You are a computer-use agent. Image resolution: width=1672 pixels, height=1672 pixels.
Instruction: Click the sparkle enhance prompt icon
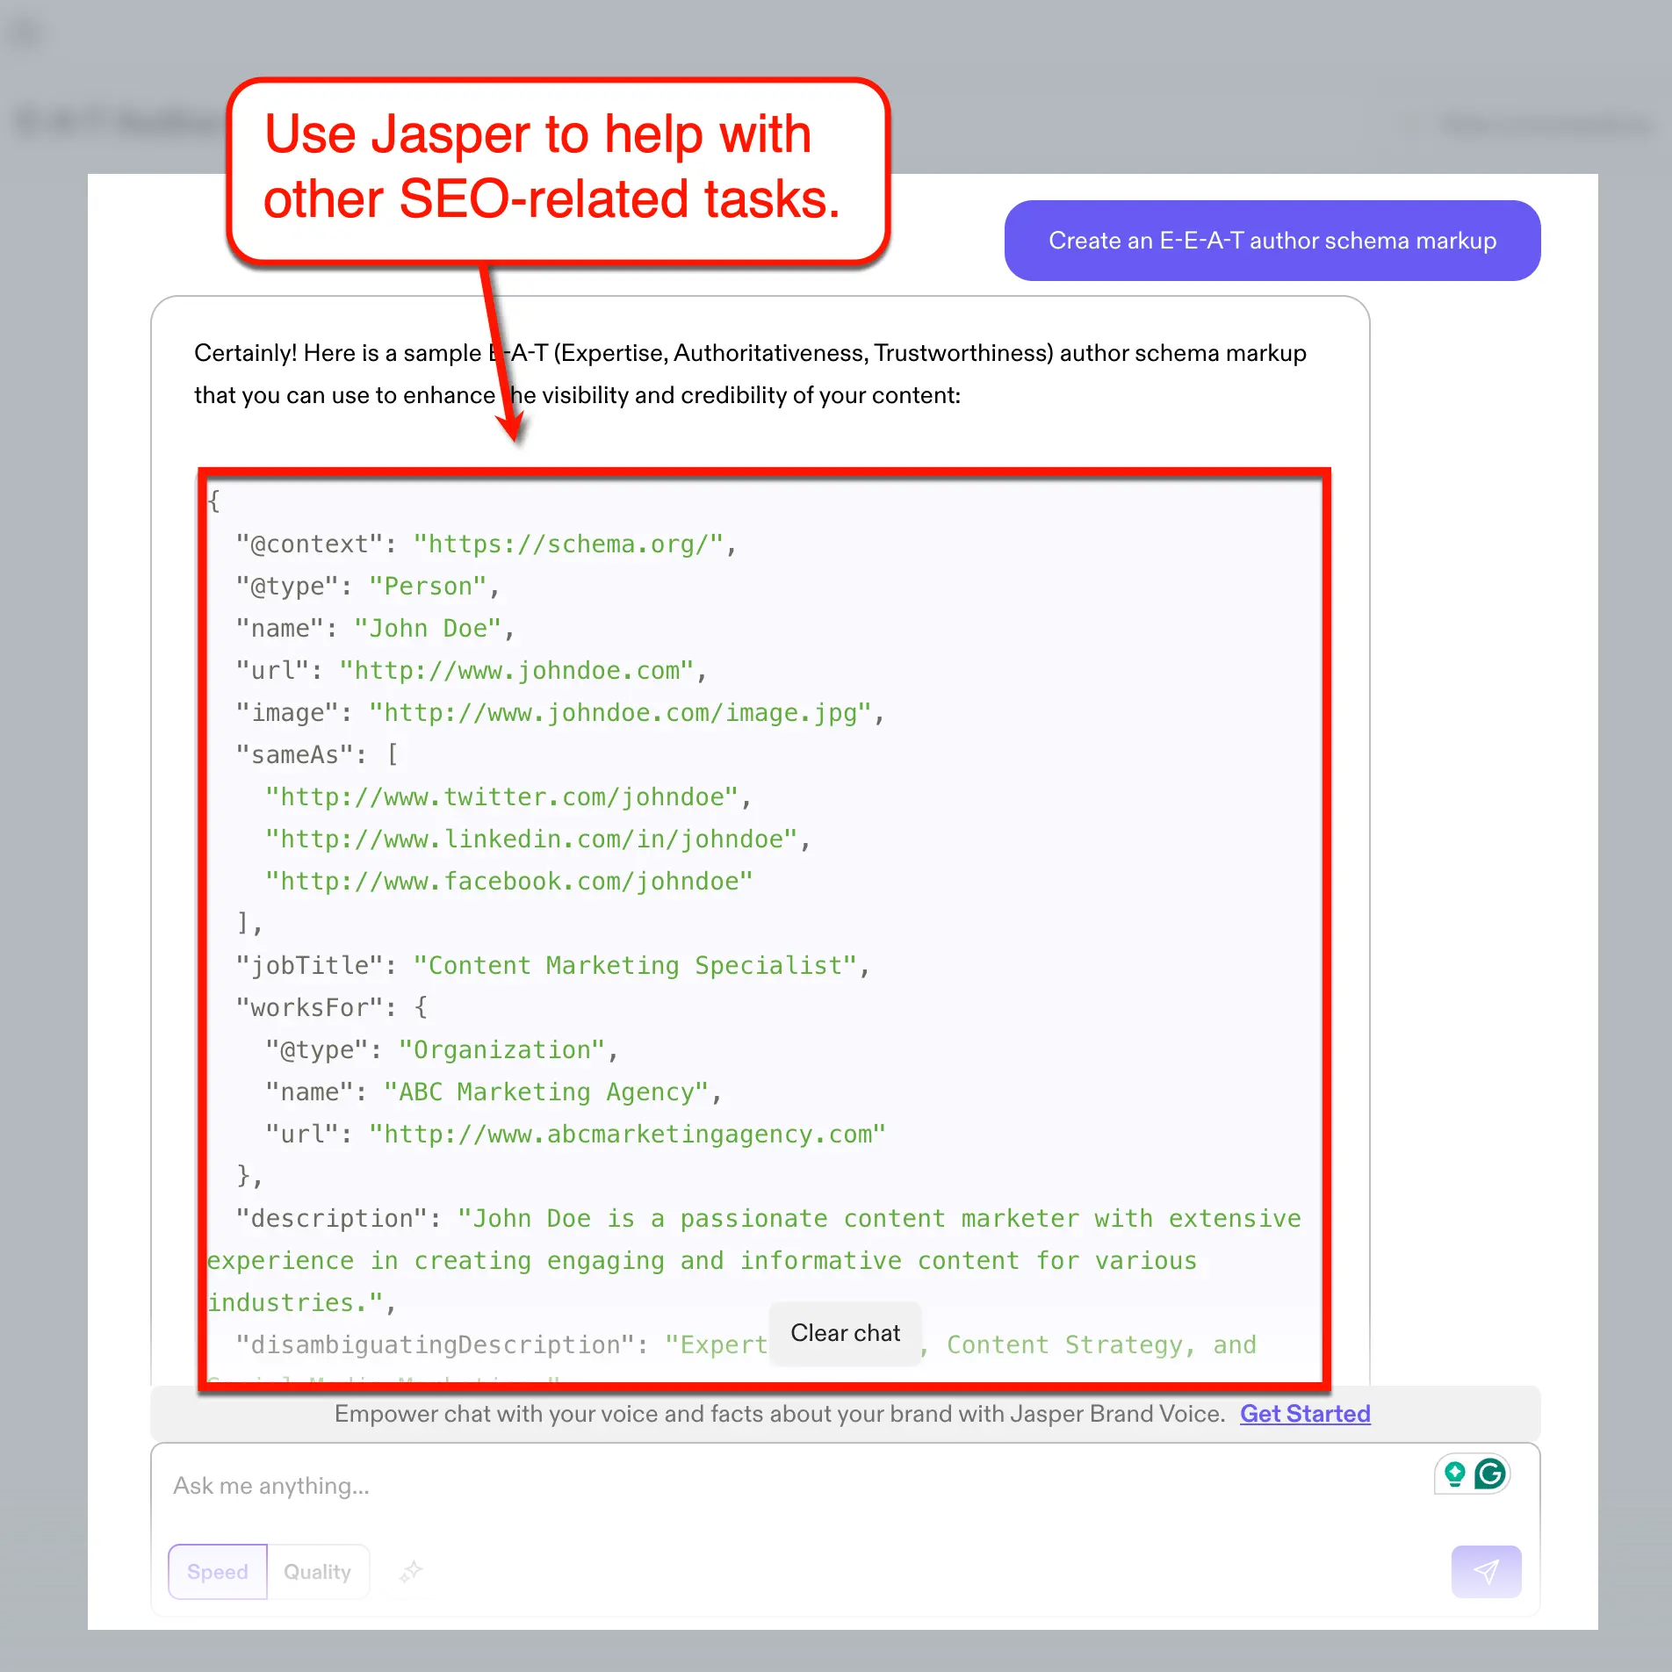(411, 1571)
